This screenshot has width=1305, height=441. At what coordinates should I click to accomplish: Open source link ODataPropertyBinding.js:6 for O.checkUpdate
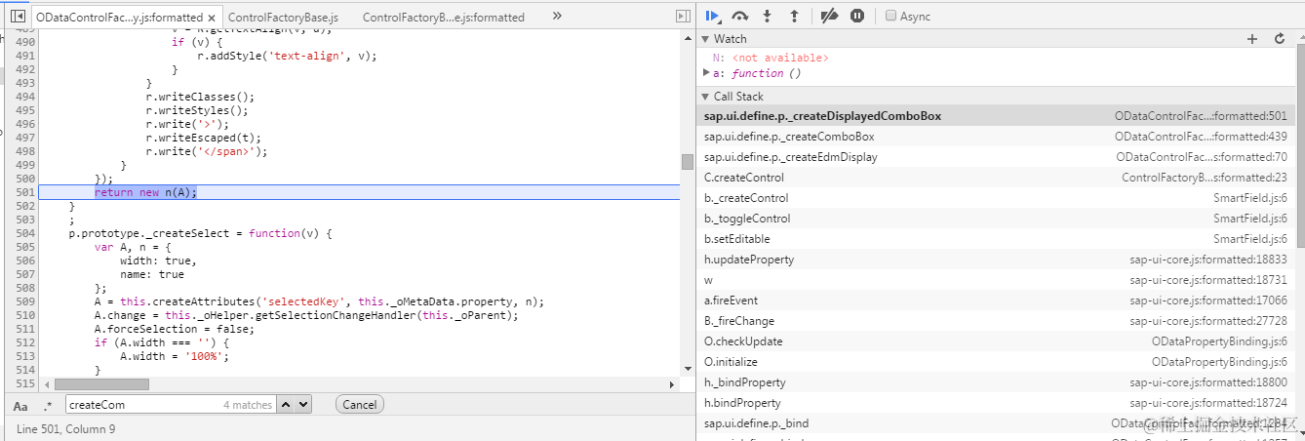[x=1220, y=341]
